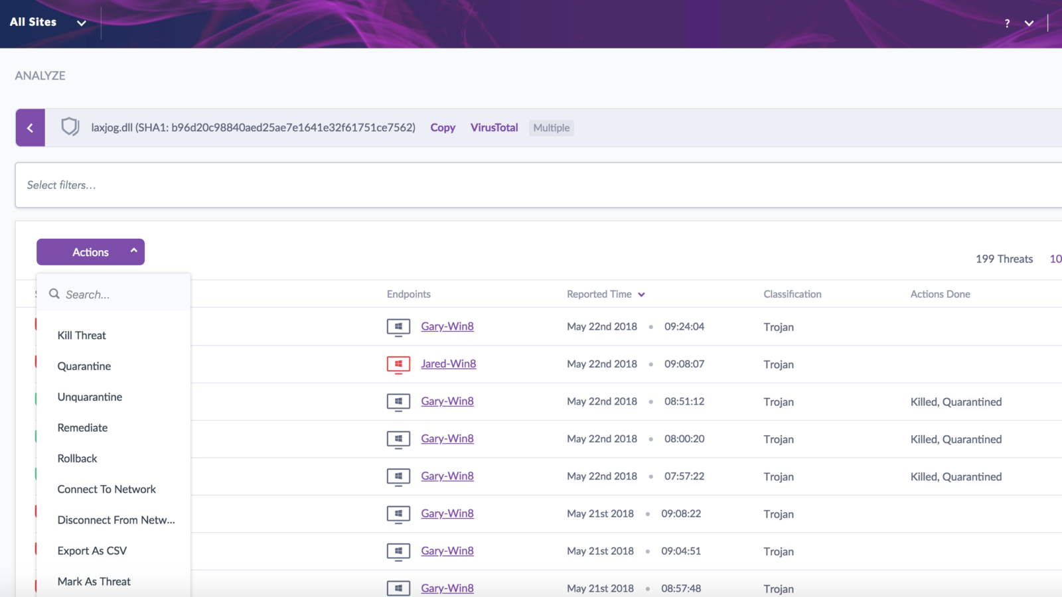Choose Export As CSV option
Screen dimensions: 1062x597
point(92,551)
